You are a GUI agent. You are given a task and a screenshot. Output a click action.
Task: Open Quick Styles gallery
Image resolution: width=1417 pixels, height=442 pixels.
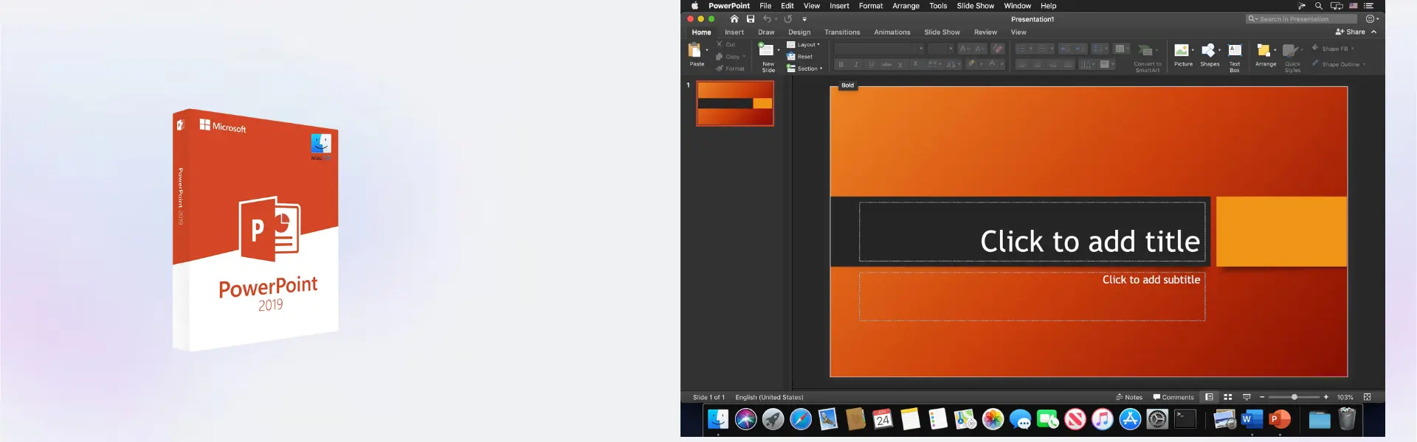(1292, 57)
